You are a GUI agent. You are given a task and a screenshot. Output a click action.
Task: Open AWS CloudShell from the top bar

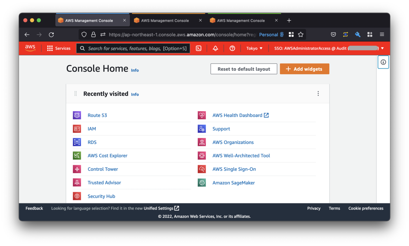[199, 48]
